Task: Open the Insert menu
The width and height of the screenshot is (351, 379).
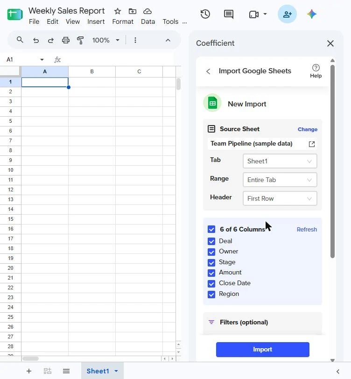Action: coord(96,22)
